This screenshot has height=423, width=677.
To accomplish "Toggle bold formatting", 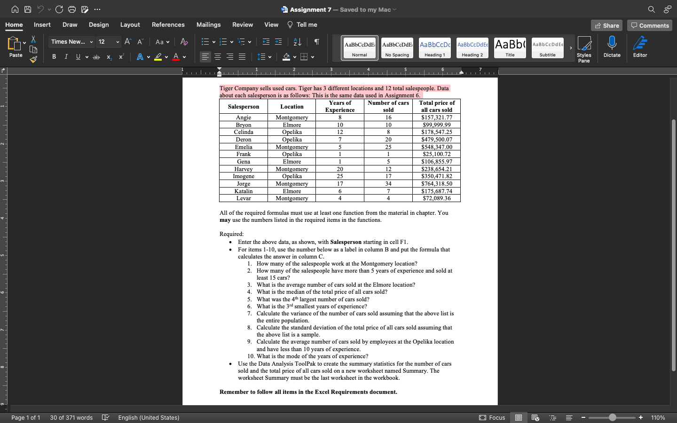I will pyautogui.click(x=54, y=57).
